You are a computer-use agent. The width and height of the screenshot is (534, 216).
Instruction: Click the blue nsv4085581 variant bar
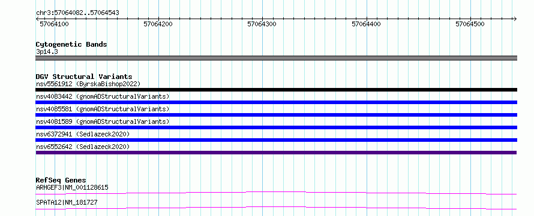pyautogui.click(x=277, y=115)
